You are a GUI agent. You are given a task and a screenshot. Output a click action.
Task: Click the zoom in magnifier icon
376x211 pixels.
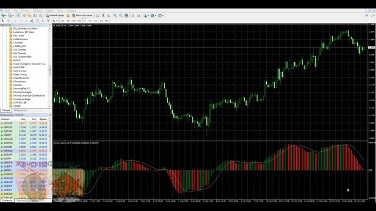tap(115, 16)
